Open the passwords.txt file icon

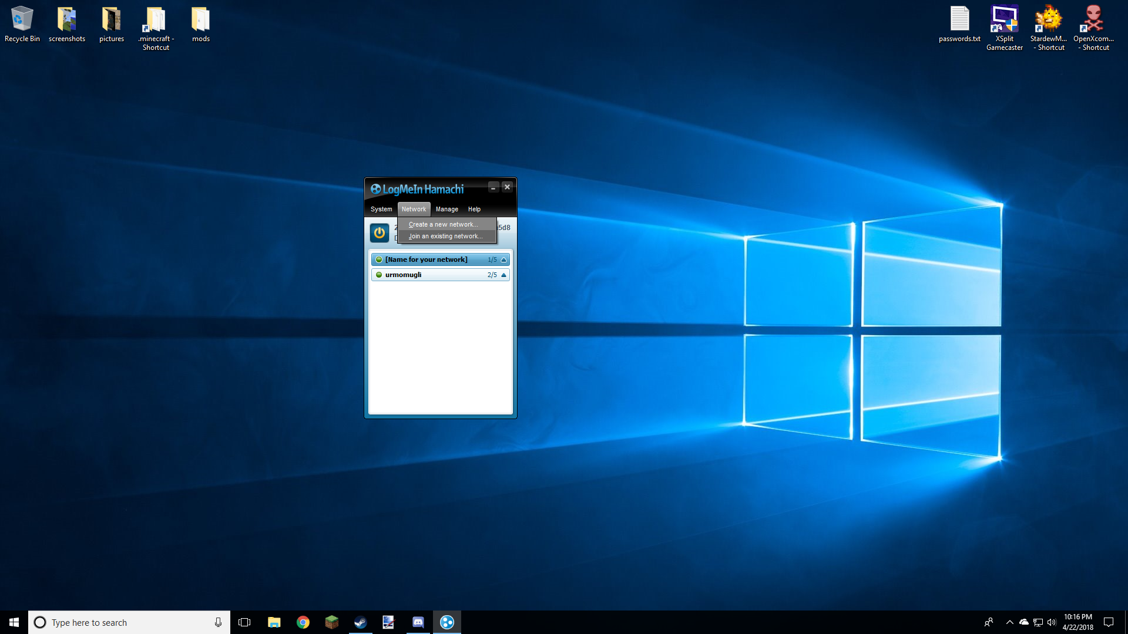tap(959, 19)
